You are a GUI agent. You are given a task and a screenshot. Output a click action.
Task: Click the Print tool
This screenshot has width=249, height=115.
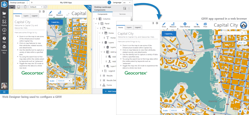(205, 25)
